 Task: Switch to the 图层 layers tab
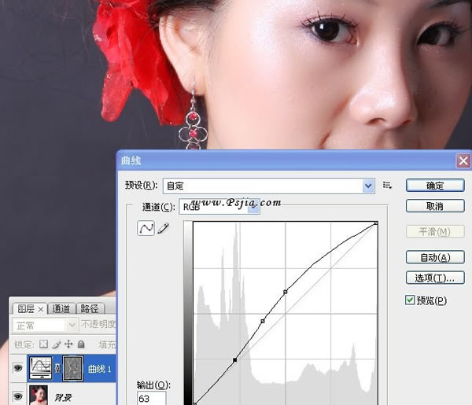pyautogui.click(x=26, y=309)
